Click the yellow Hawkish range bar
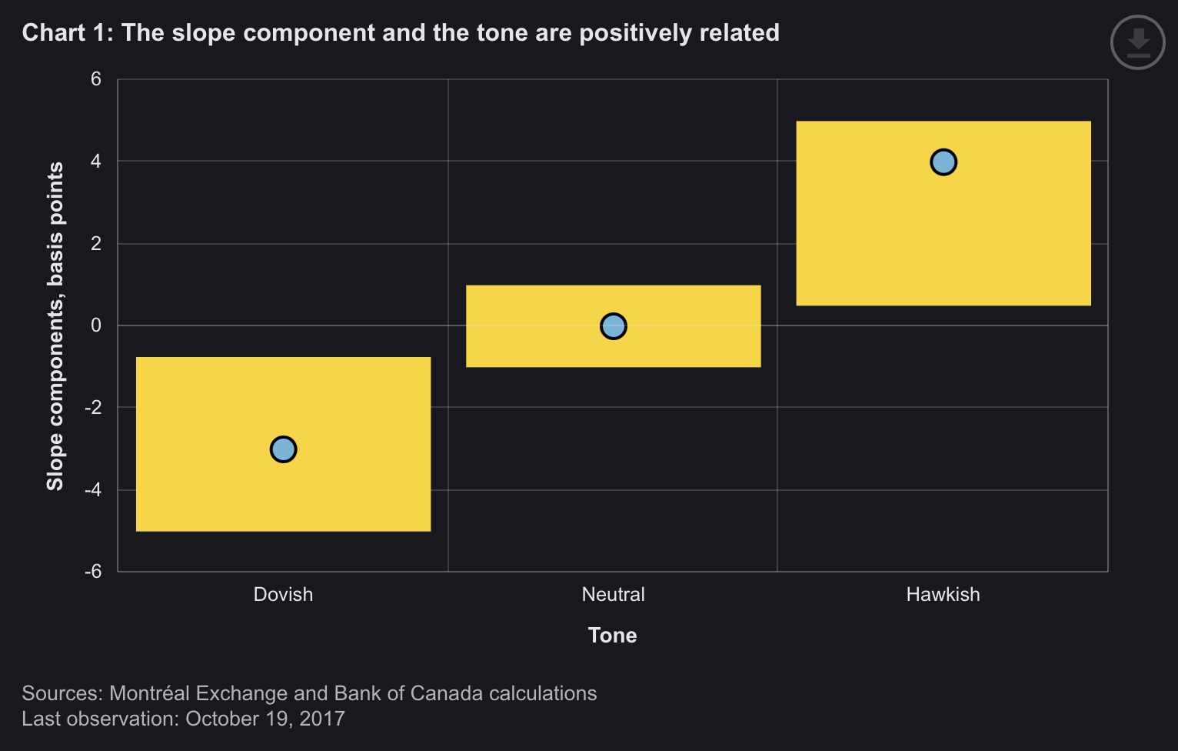Screen dimensions: 1178x751 [x=943, y=246]
